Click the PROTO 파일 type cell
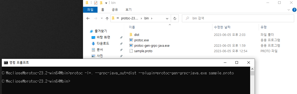Viewport: 297px width, 94px height. (269, 51)
